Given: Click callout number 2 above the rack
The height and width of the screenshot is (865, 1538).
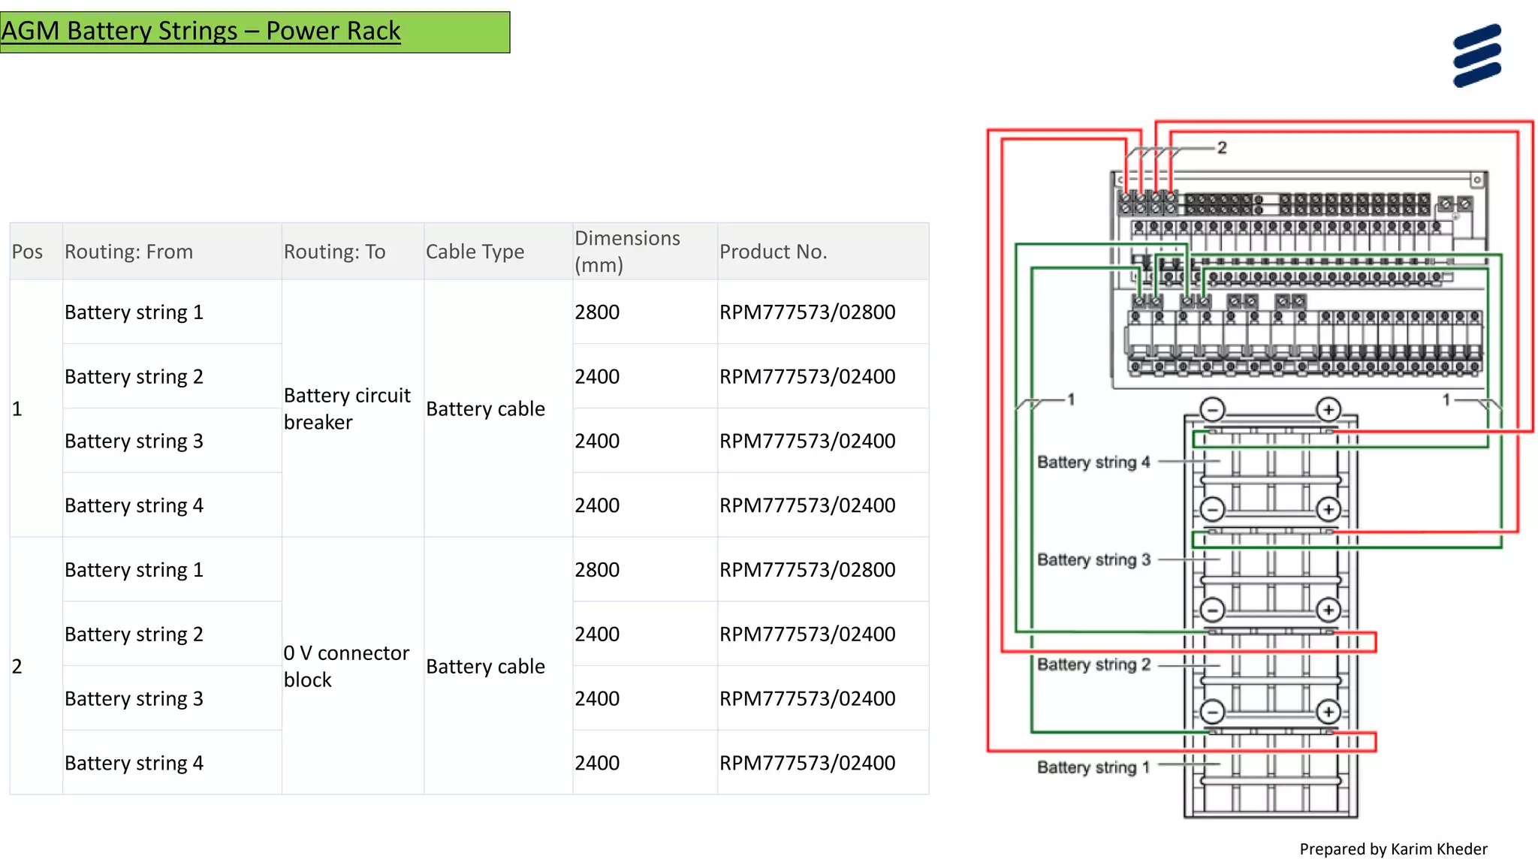Looking at the screenshot, I should (x=1222, y=148).
